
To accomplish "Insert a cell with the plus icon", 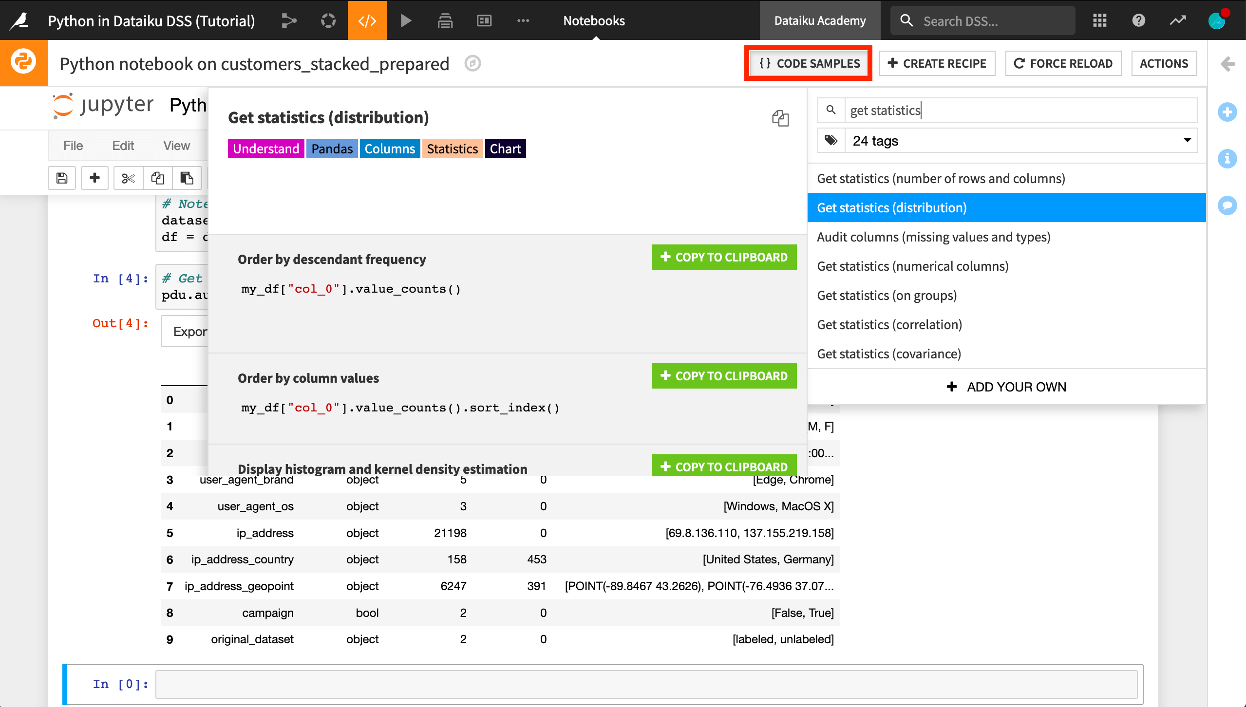I will (94, 178).
